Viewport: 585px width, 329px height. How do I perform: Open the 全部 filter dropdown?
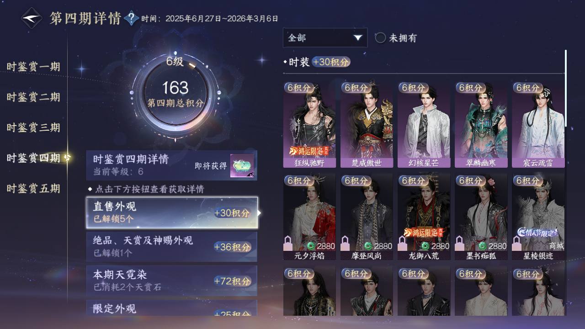tap(325, 37)
